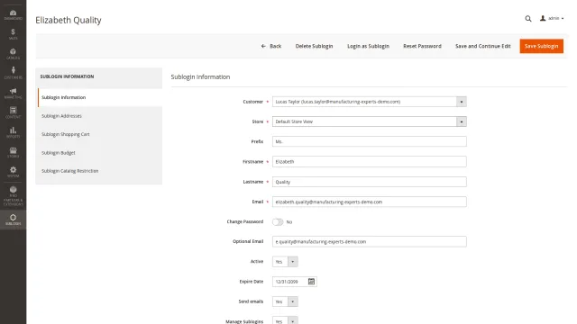Click Login as Sublogin
This screenshot has width=577, height=324.
(x=368, y=46)
